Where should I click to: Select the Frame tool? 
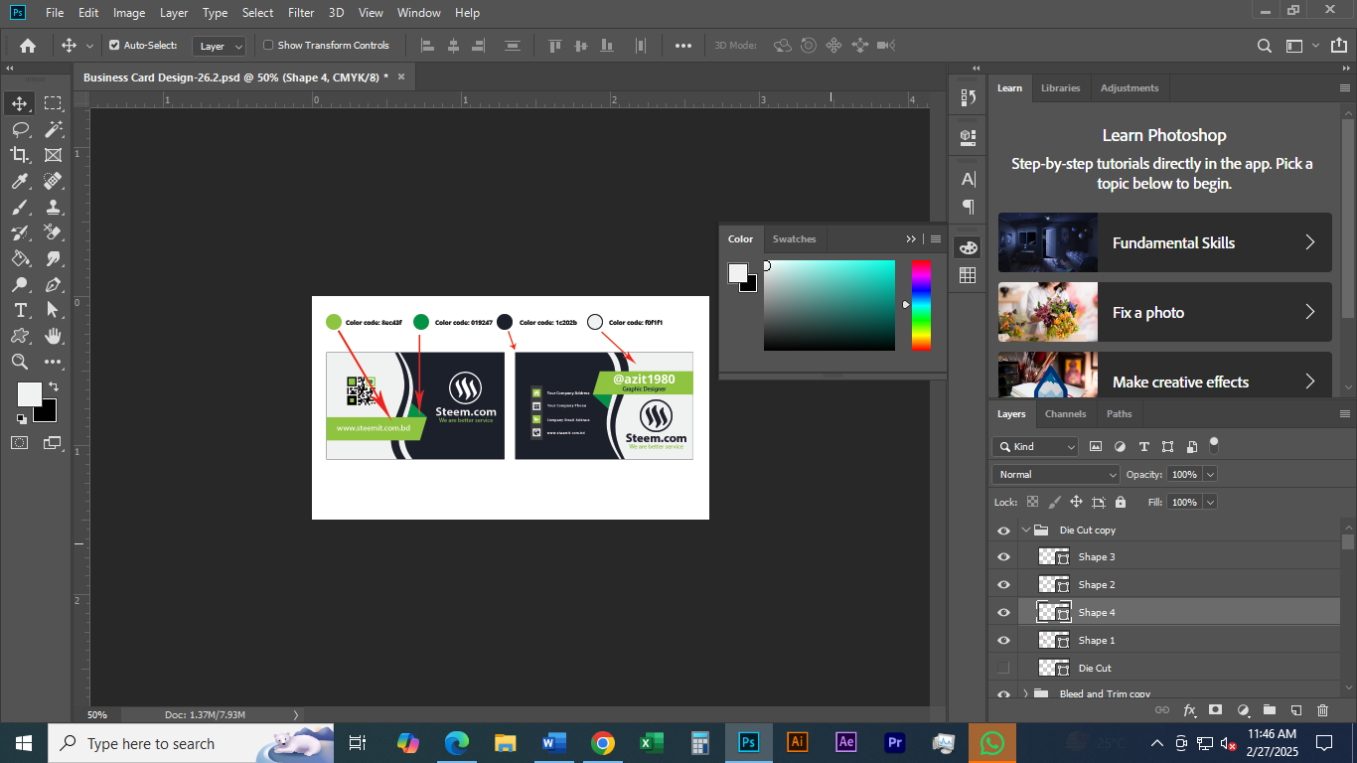point(53,155)
